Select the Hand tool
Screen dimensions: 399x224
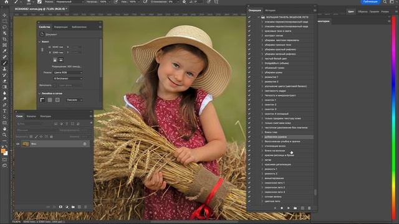(4, 129)
